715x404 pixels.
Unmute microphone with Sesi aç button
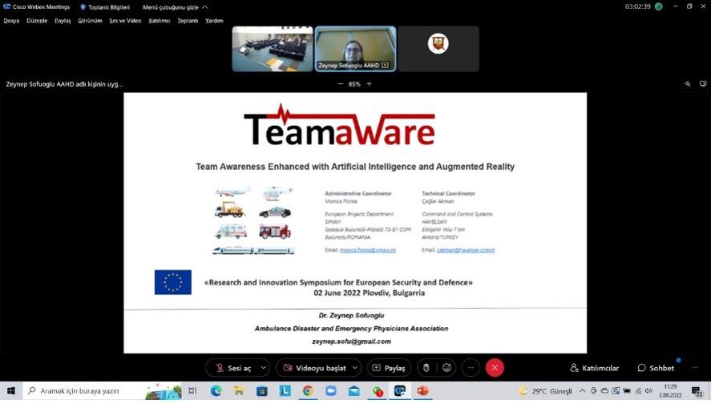coord(233,368)
